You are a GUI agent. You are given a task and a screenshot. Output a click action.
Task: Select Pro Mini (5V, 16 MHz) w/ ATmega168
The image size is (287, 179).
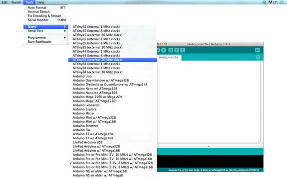tap(112, 159)
